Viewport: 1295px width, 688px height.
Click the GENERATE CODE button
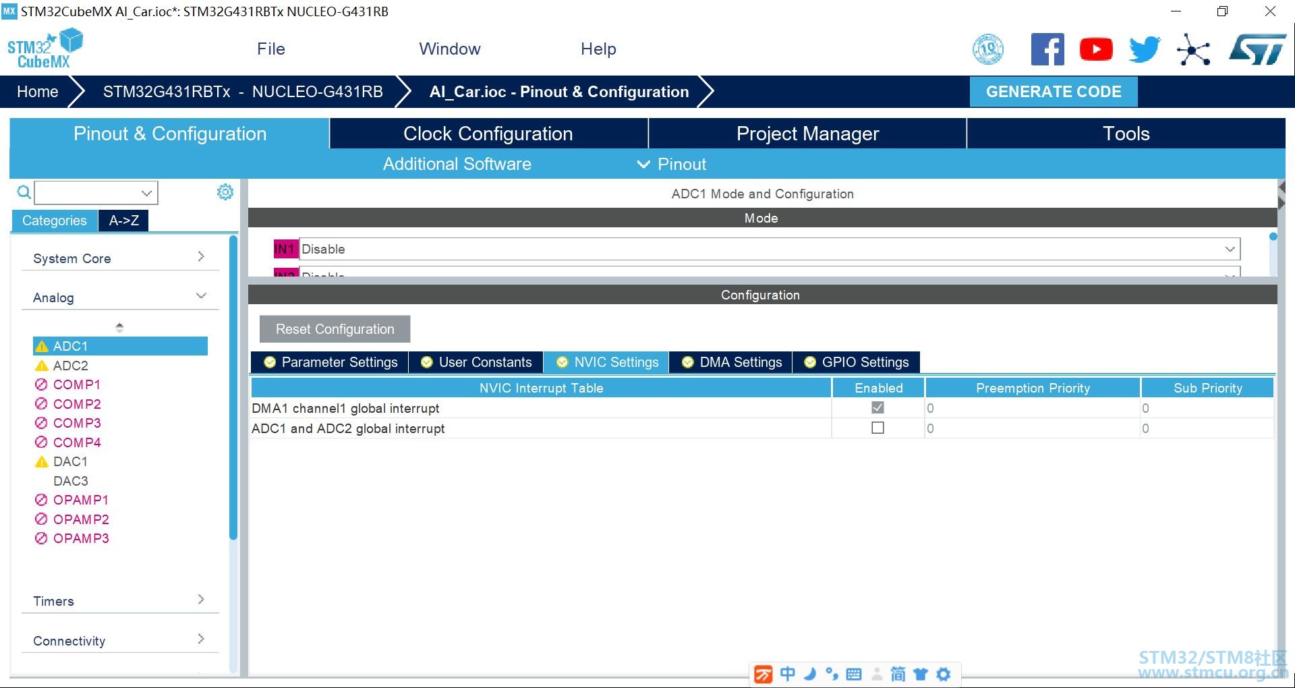pyautogui.click(x=1054, y=92)
